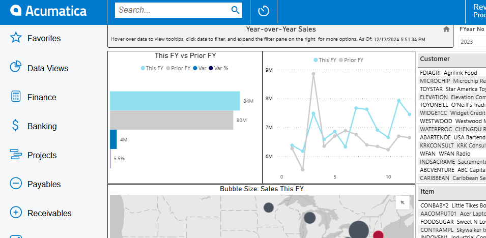This screenshot has width=486, height=238.
Task: Toggle This FY legend in bar chart
Action: [x=153, y=68]
